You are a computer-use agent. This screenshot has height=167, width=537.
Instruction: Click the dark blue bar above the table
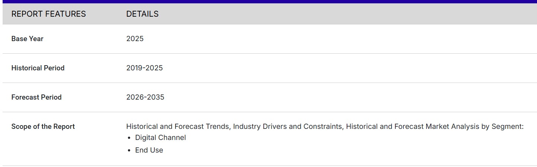[268, 1]
